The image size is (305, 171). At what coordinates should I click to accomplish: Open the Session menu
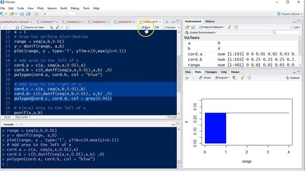(52, 9)
